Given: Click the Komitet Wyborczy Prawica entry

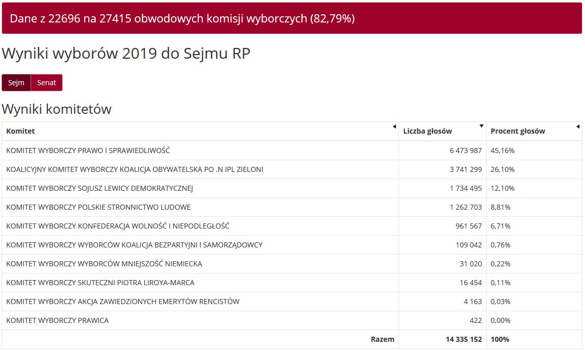Looking at the screenshot, I should pos(57,320).
